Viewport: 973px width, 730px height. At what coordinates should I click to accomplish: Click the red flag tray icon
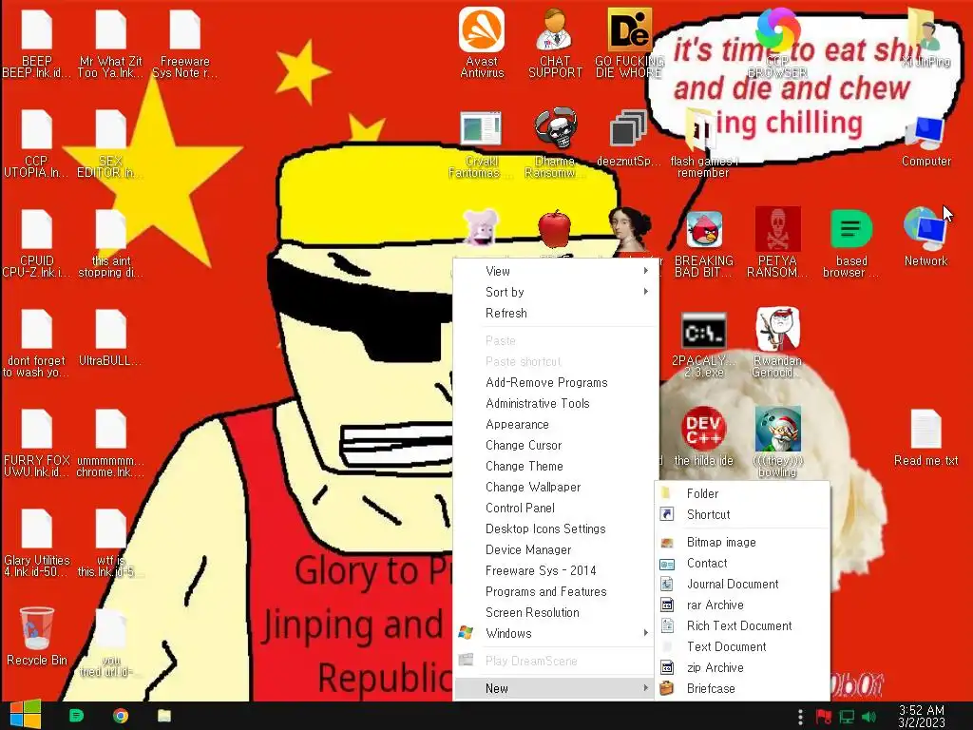point(824,717)
